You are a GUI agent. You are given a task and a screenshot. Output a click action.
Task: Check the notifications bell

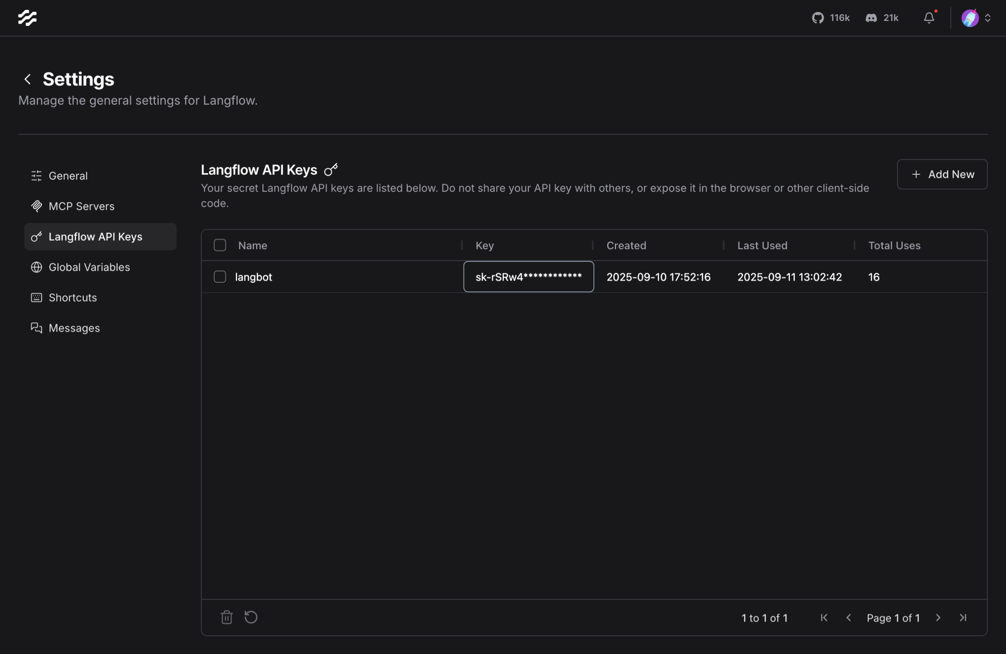point(929,18)
